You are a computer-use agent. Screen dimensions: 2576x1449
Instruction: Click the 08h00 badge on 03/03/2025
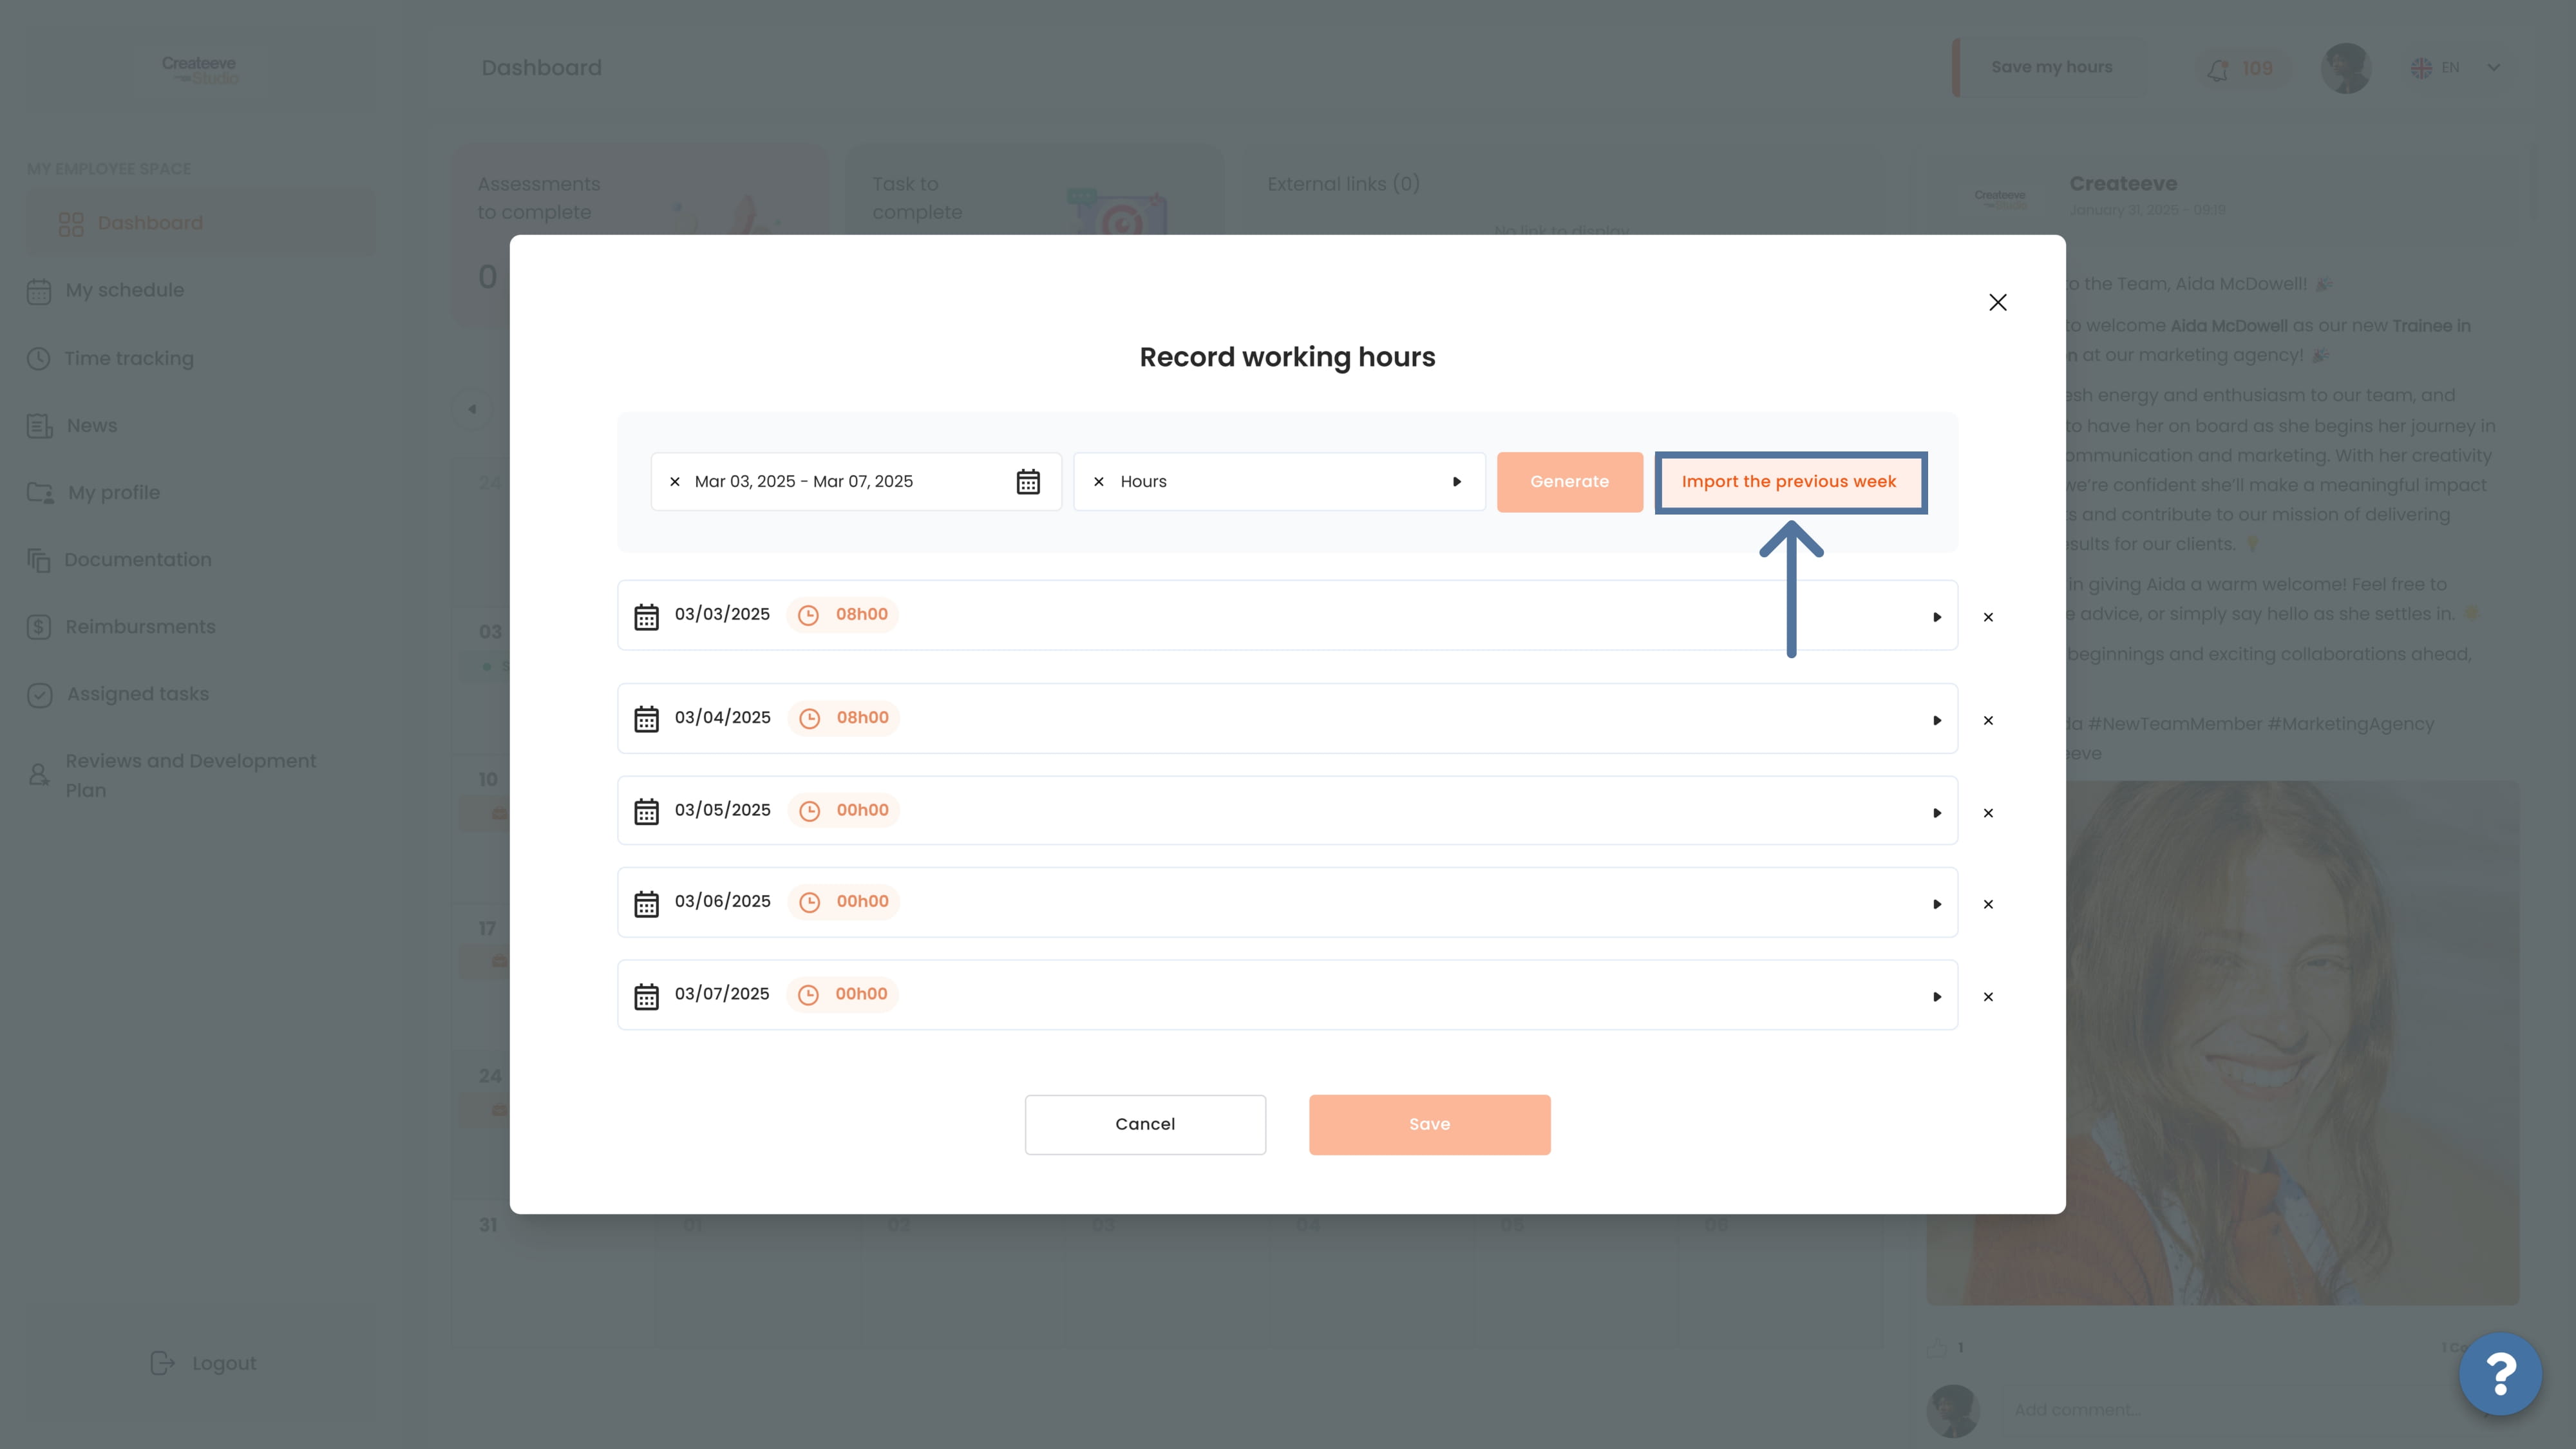coord(843,615)
